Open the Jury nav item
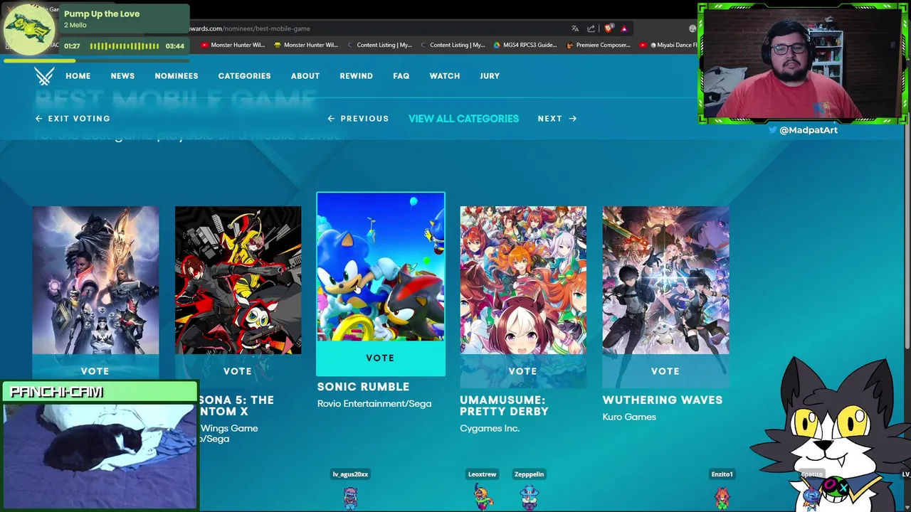This screenshot has height=512, width=911. pyautogui.click(x=490, y=76)
